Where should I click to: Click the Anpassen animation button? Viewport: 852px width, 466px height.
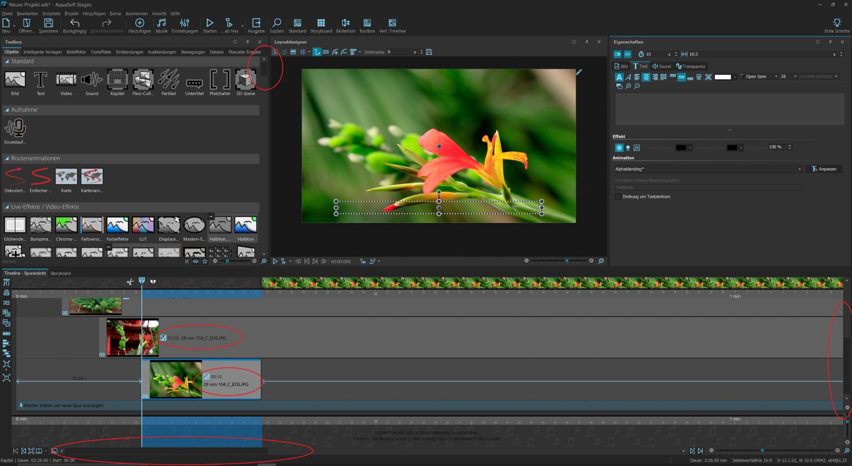click(824, 169)
